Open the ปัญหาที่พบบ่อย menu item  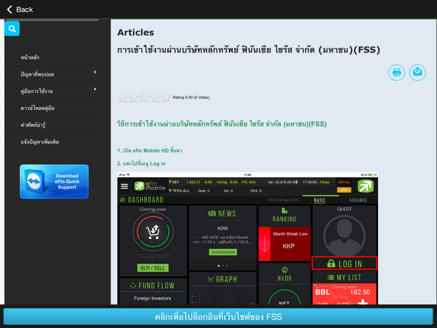coord(37,74)
